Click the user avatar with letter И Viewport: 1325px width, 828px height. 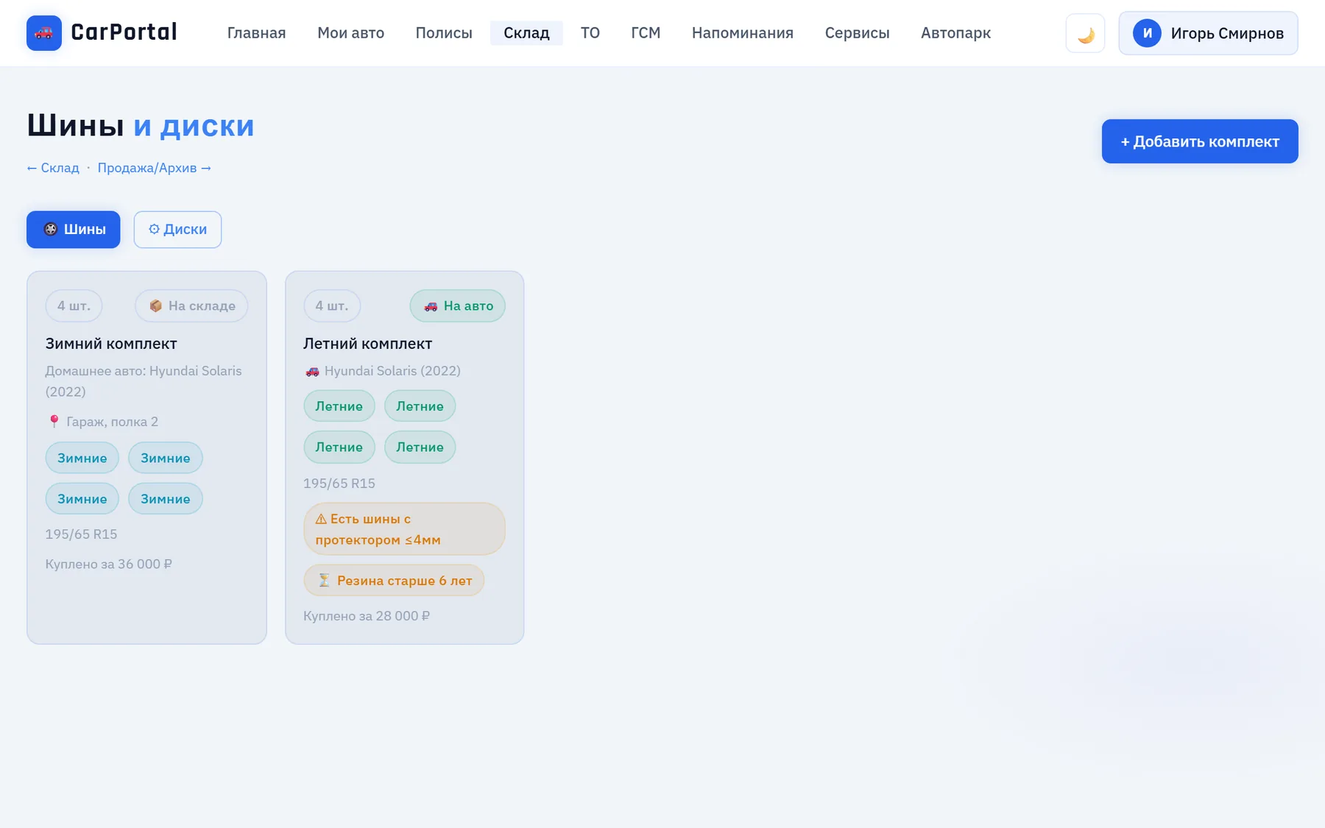point(1147,33)
